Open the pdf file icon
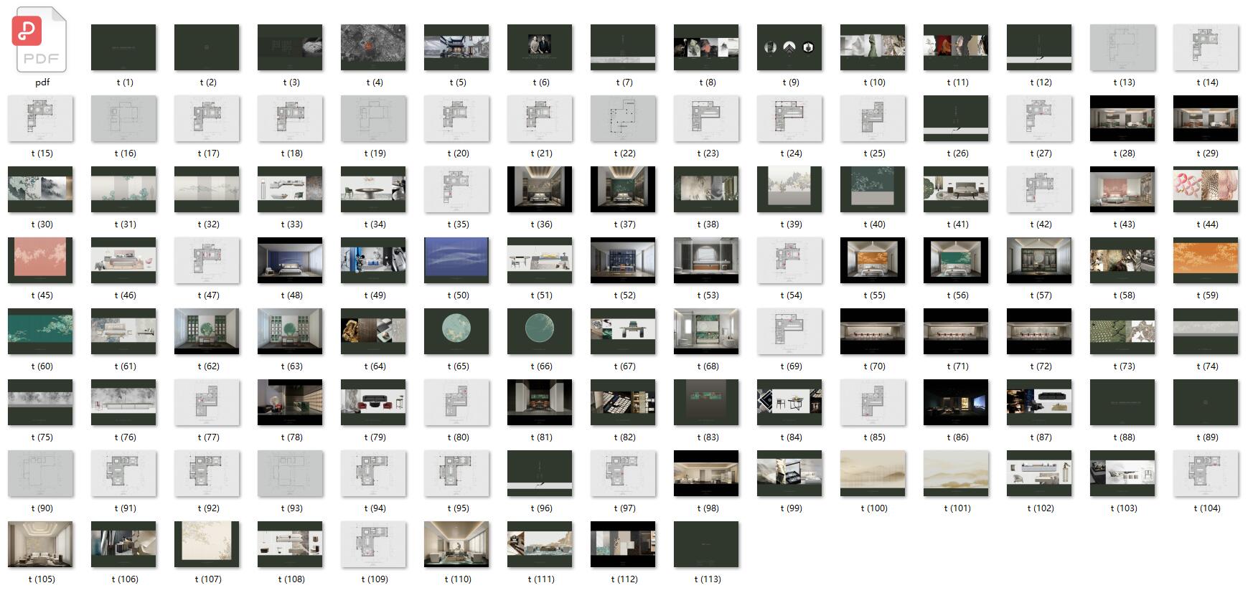 tap(40, 43)
